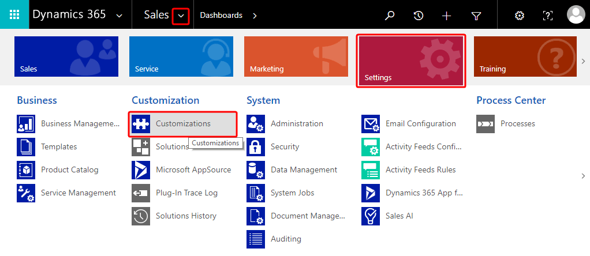The height and width of the screenshot is (256, 590).
Task: Open the Plug-In Trace Log link
Action: coord(186,193)
